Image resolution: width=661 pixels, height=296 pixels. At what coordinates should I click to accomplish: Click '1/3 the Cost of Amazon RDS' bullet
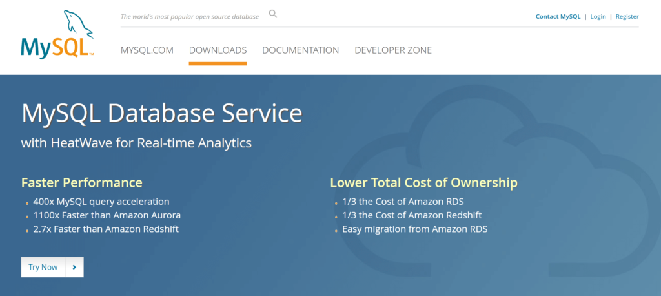click(403, 202)
